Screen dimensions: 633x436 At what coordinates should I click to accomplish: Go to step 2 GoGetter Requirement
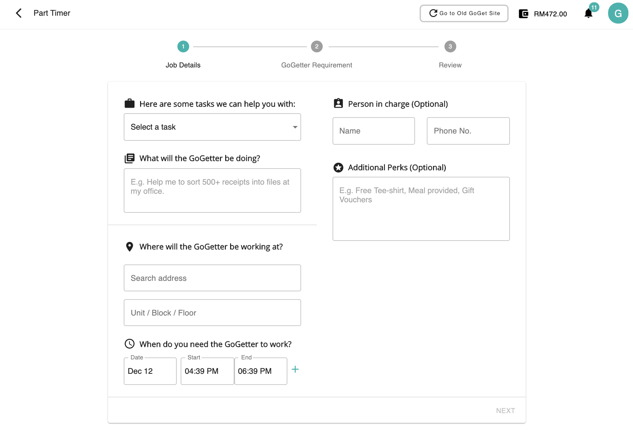[316, 47]
